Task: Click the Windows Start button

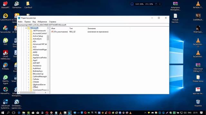Action: (3, 113)
